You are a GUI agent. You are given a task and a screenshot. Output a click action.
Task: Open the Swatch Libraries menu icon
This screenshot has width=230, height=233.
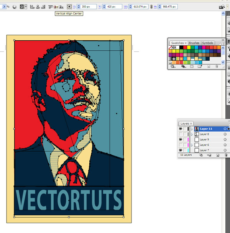click(172, 66)
